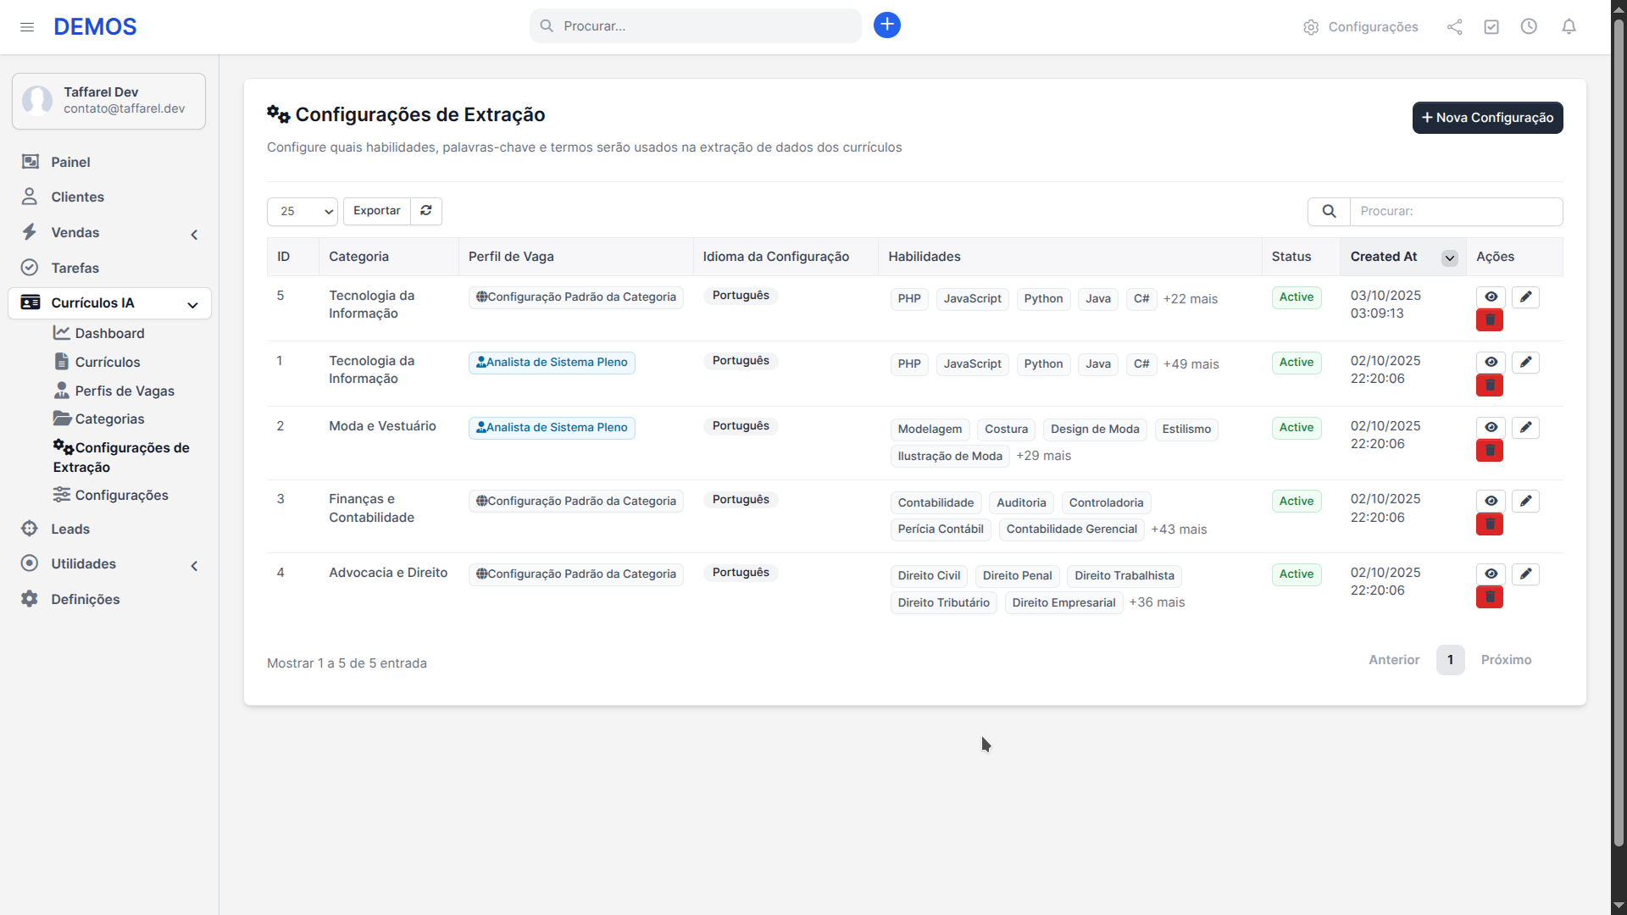Viewport: 1627px width, 915px height.
Task: Open the notifications bell icon
Action: (x=1569, y=26)
